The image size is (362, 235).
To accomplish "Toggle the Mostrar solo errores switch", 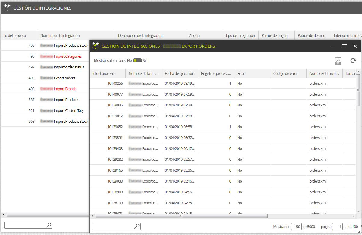I will 137,60.
